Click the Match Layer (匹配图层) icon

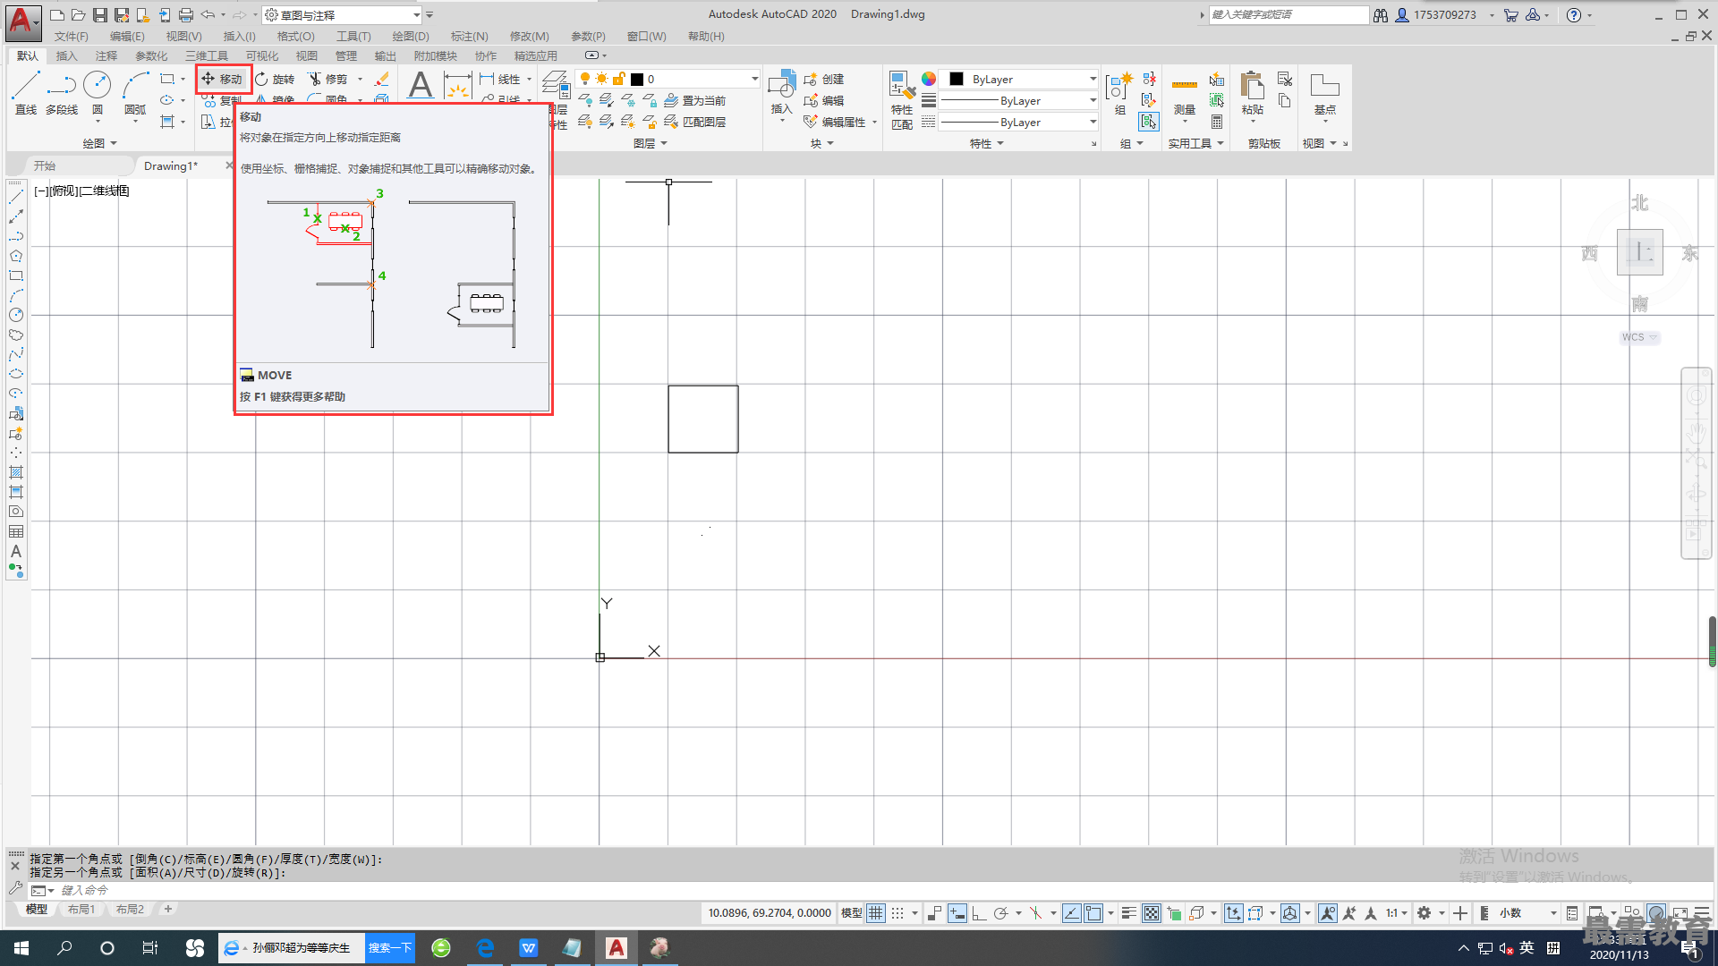pos(695,122)
